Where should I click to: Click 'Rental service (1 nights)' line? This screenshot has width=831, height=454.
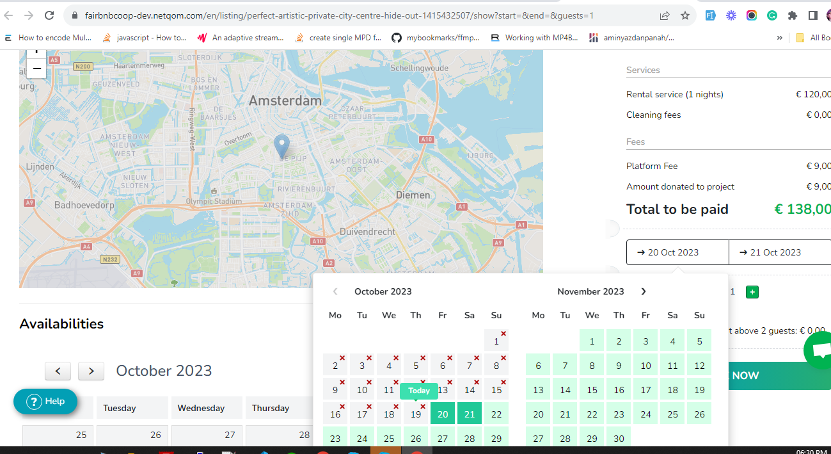pos(729,94)
